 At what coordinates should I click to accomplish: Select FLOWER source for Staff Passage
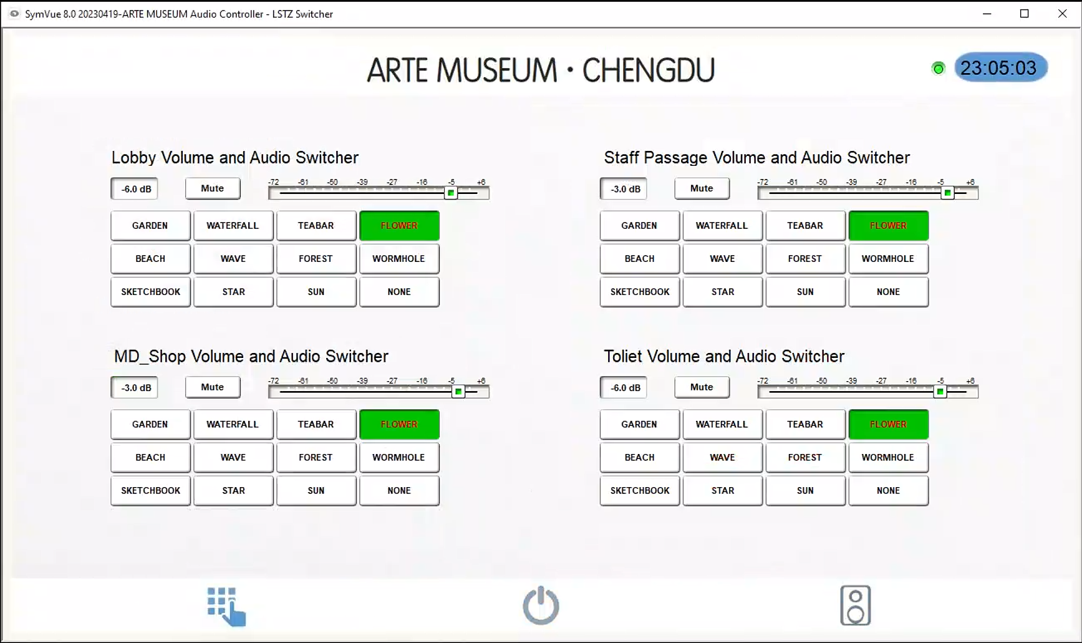(888, 226)
